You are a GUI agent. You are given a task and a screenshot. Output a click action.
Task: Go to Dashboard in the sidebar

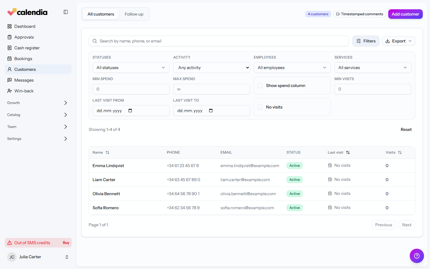click(38, 26)
